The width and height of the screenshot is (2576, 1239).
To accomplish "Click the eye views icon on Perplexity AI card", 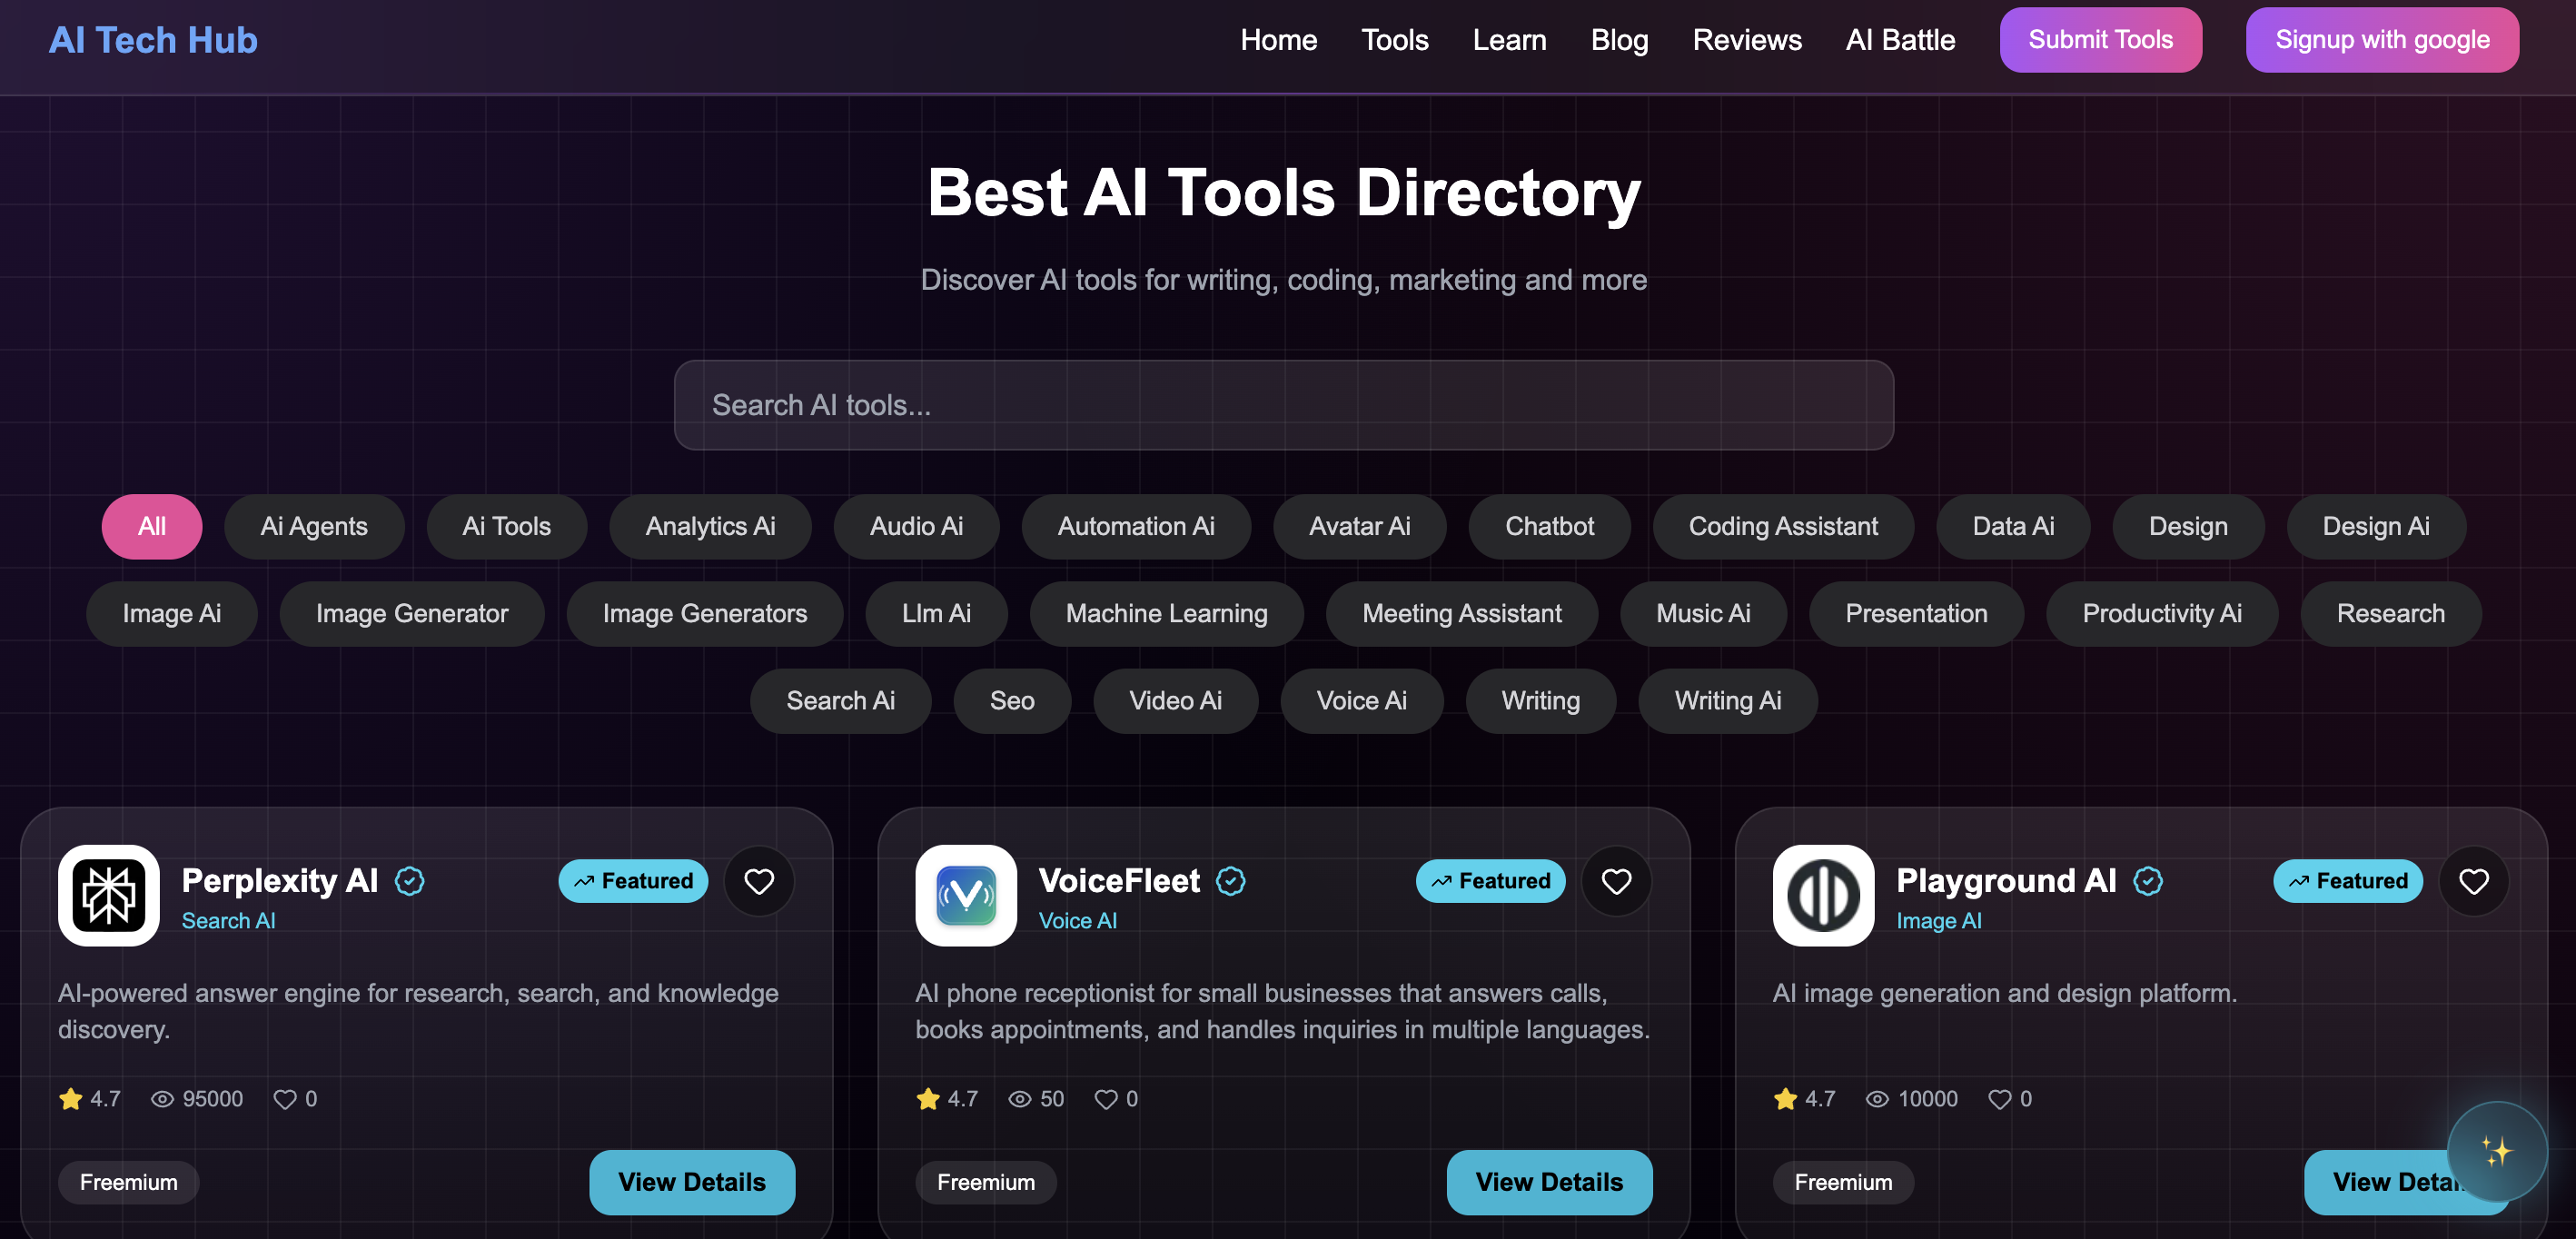I will [162, 1099].
